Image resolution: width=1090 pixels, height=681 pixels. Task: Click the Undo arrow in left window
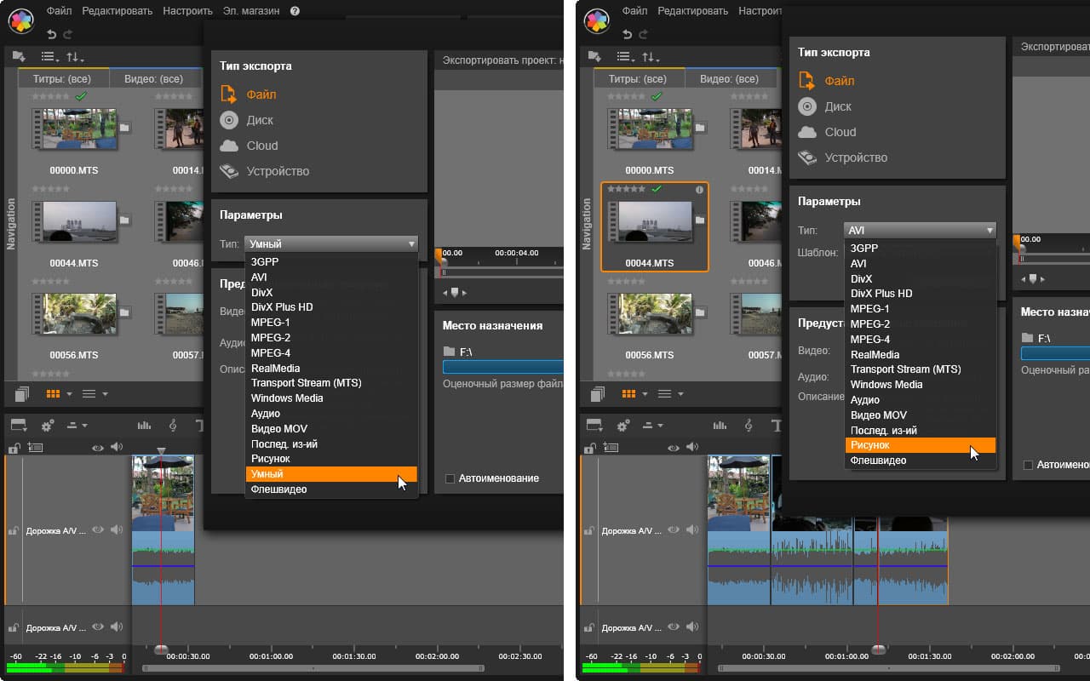tap(52, 34)
